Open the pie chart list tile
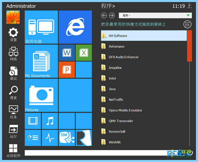Screen dimensions: 198x162 (x=33, y=138)
